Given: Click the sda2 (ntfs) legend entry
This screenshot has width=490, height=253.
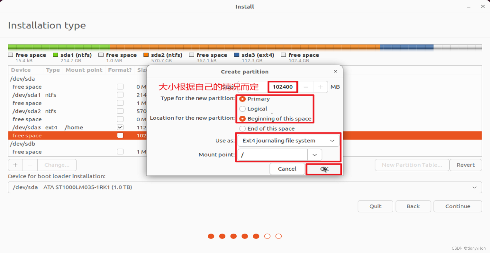Looking at the screenshot, I should pos(163,57).
